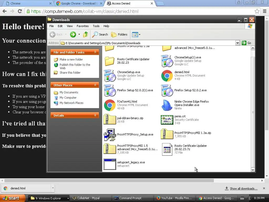Screen dimensions: 269x202
Task: Click the Explorer address path field
Action: 148,43
